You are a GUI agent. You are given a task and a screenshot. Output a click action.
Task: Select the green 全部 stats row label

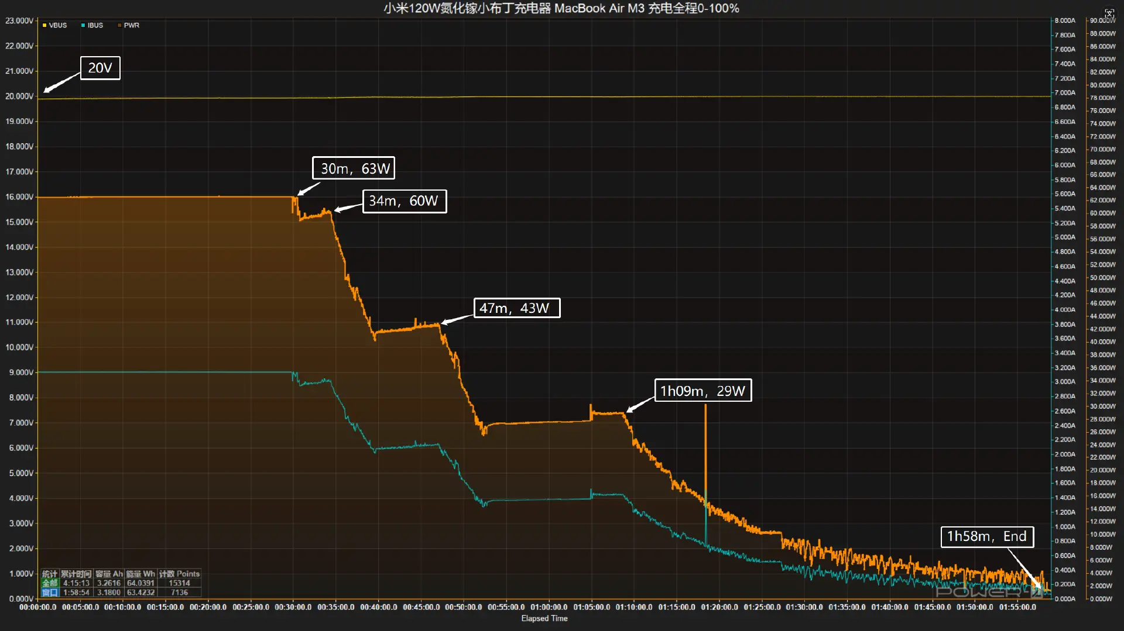(x=50, y=583)
